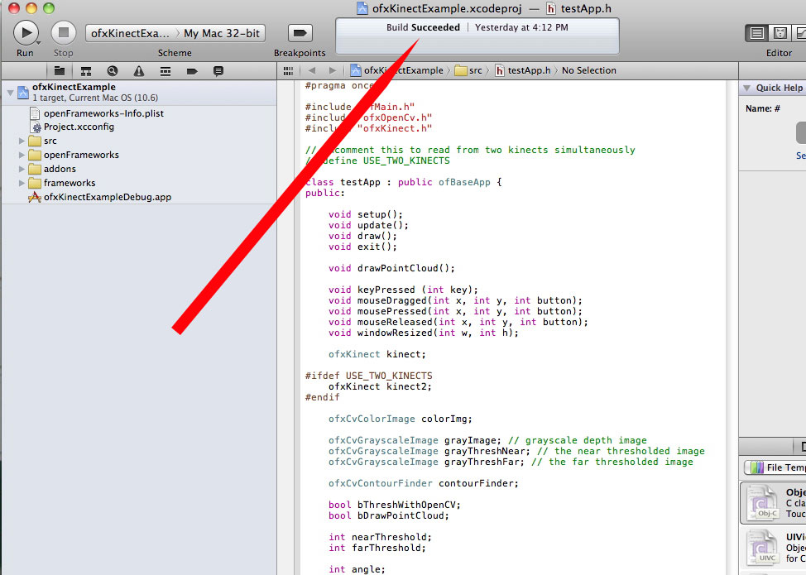The width and height of the screenshot is (806, 575).
Task: Click testApp.h in the jump bar
Action: pyautogui.click(x=522, y=70)
